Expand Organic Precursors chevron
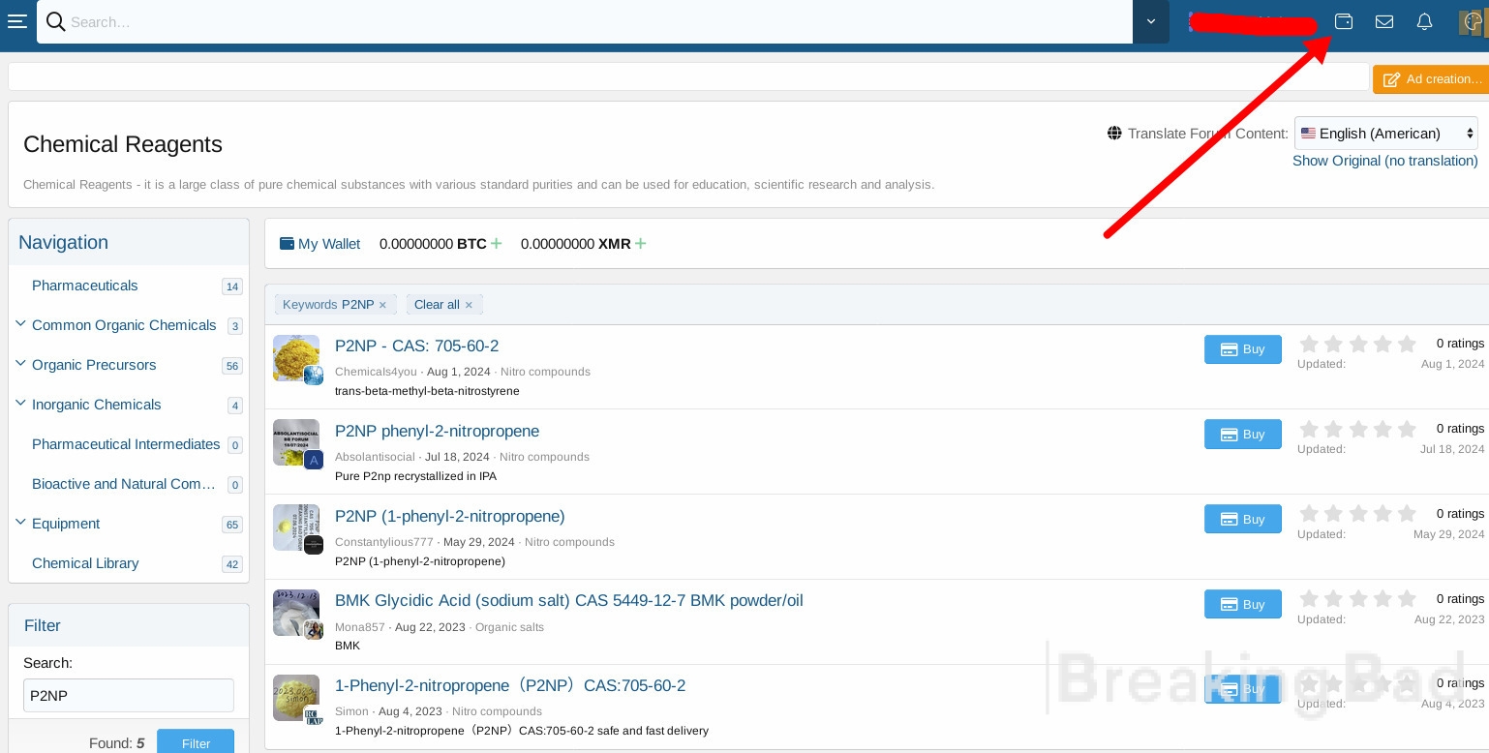This screenshot has height=753, width=1489. click(20, 364)
